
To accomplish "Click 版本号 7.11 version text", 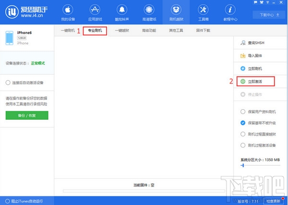I will [248, 201].
